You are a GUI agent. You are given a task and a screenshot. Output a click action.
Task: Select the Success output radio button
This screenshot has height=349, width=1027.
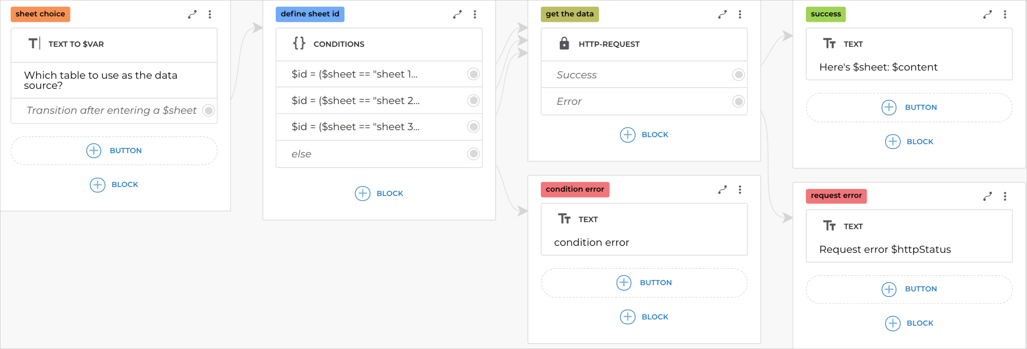tap(739, 74)
